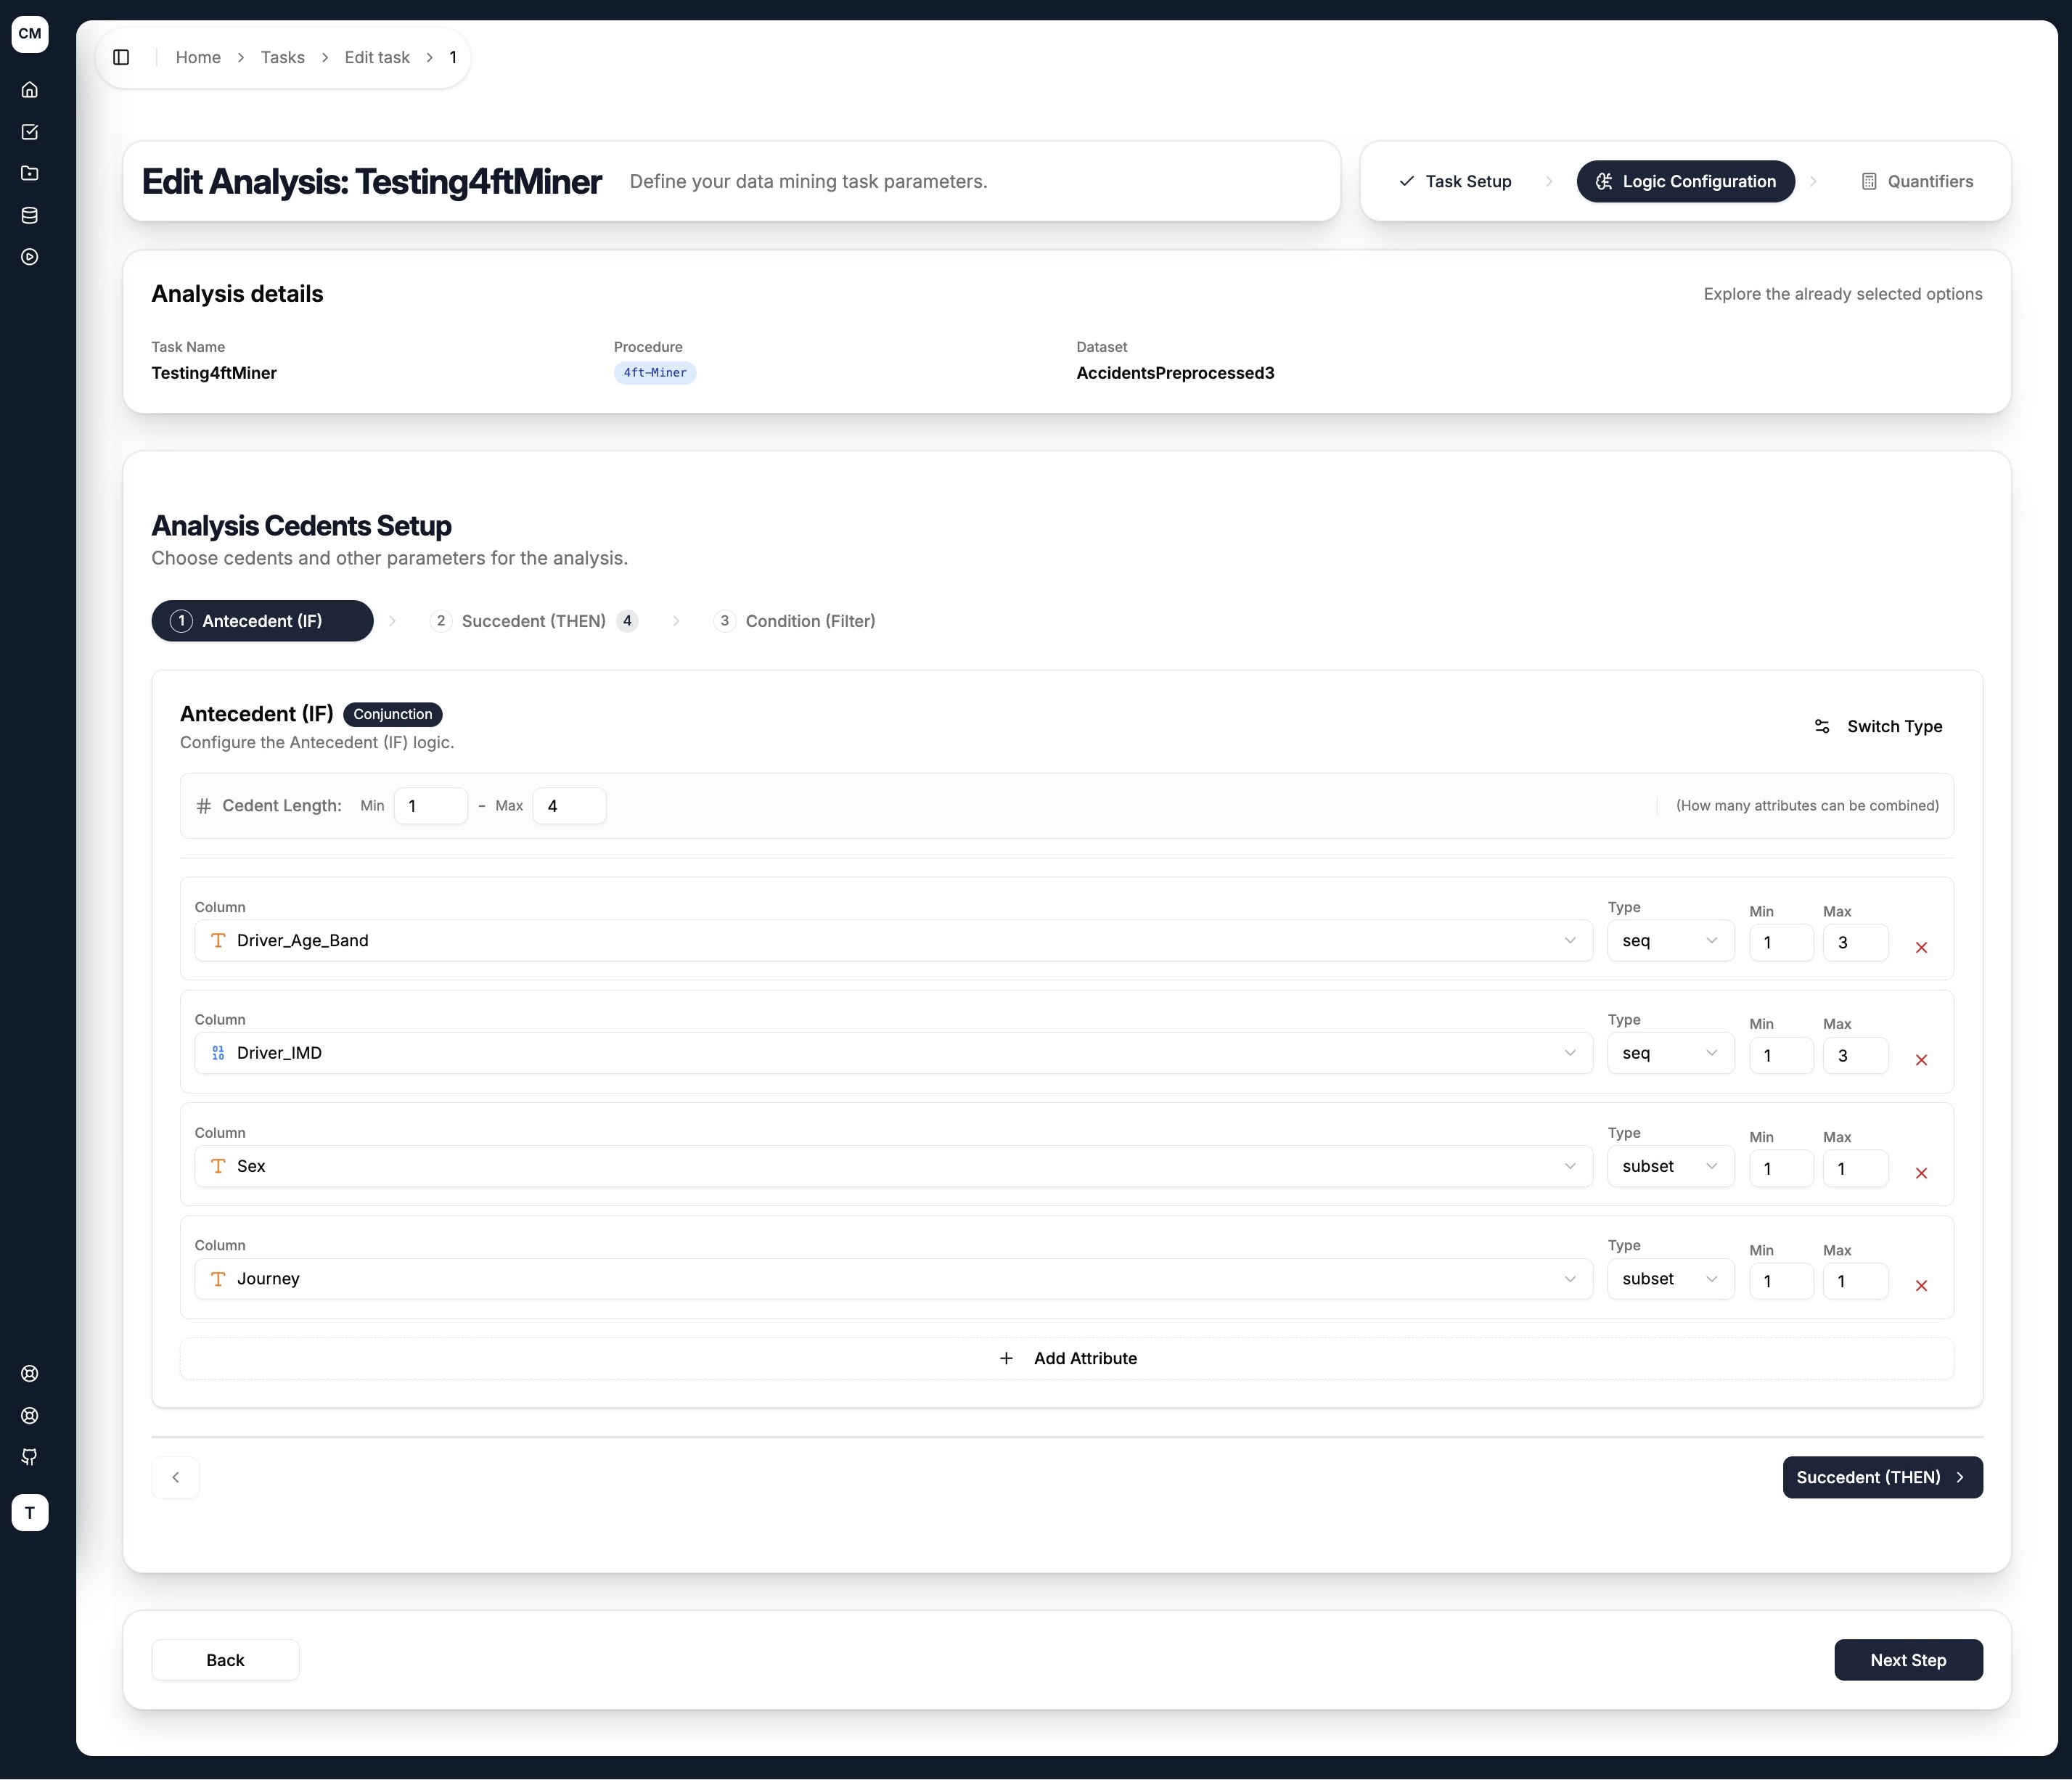Open the home icon in sidebar
The width and height of the screenshot is (2072, 1780).
click(30, 90)
